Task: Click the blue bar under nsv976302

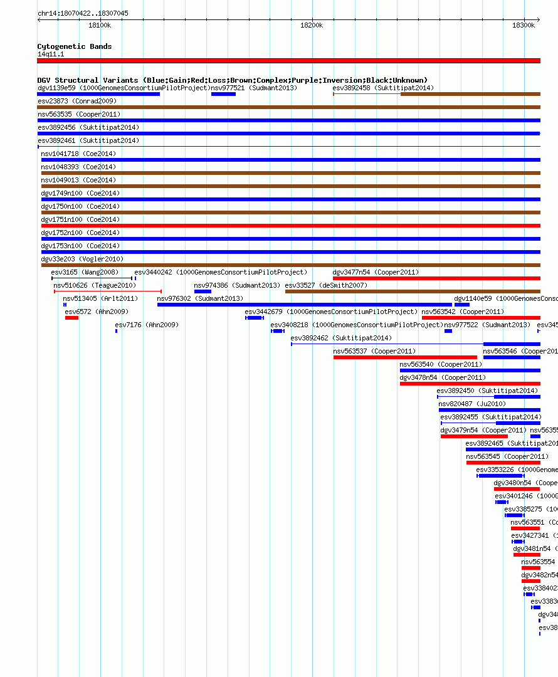Action: 305,305
